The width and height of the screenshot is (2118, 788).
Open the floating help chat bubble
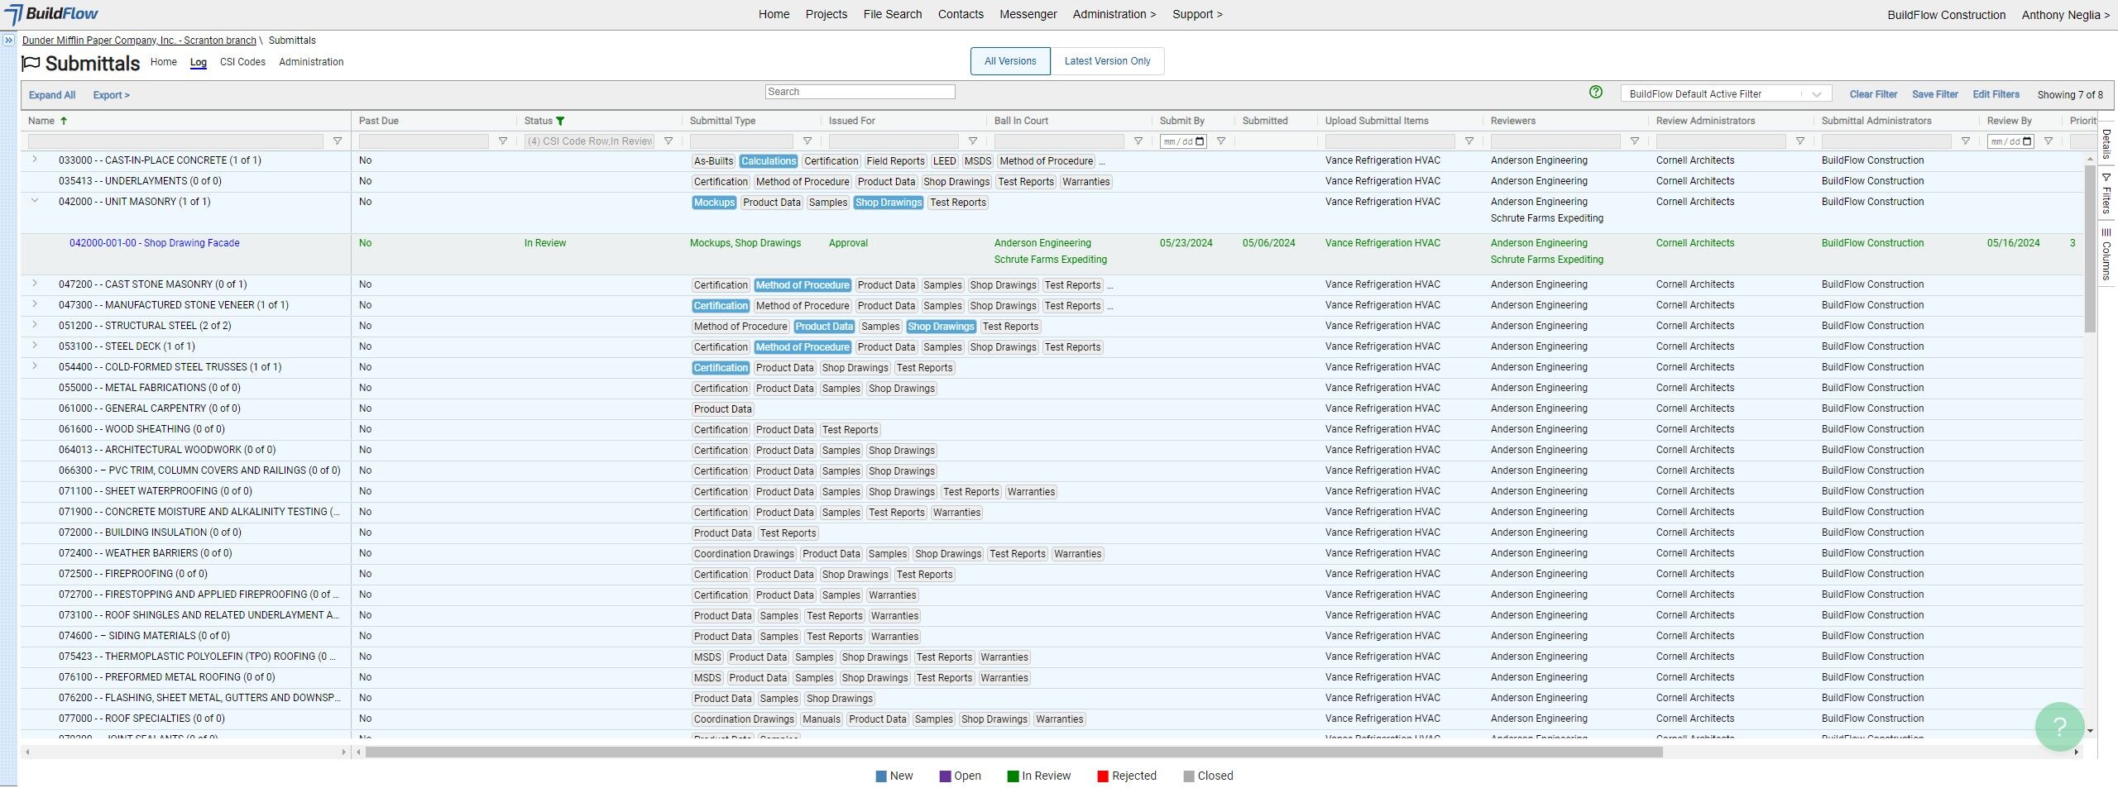click(x=2059, y=726)
